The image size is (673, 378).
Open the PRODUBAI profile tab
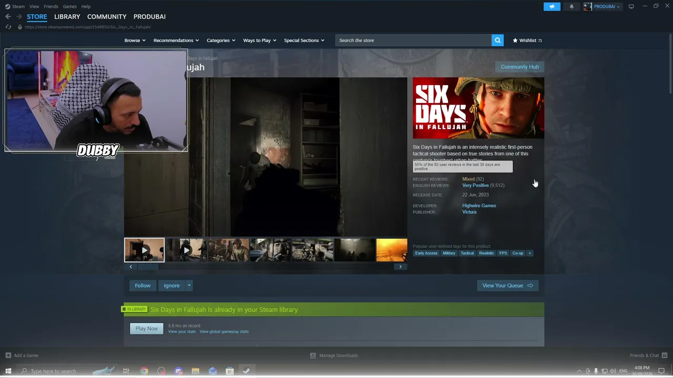click(149, 17)
